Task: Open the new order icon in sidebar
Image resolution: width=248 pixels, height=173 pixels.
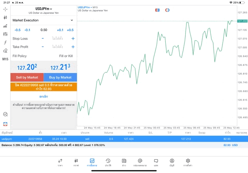Action: point(5,124)
